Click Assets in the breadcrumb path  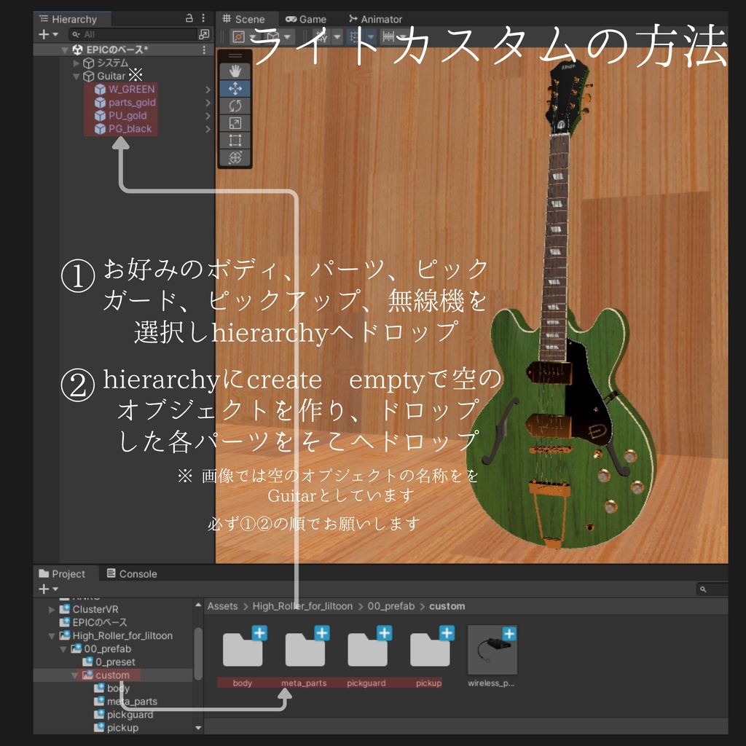pos(222,606)
